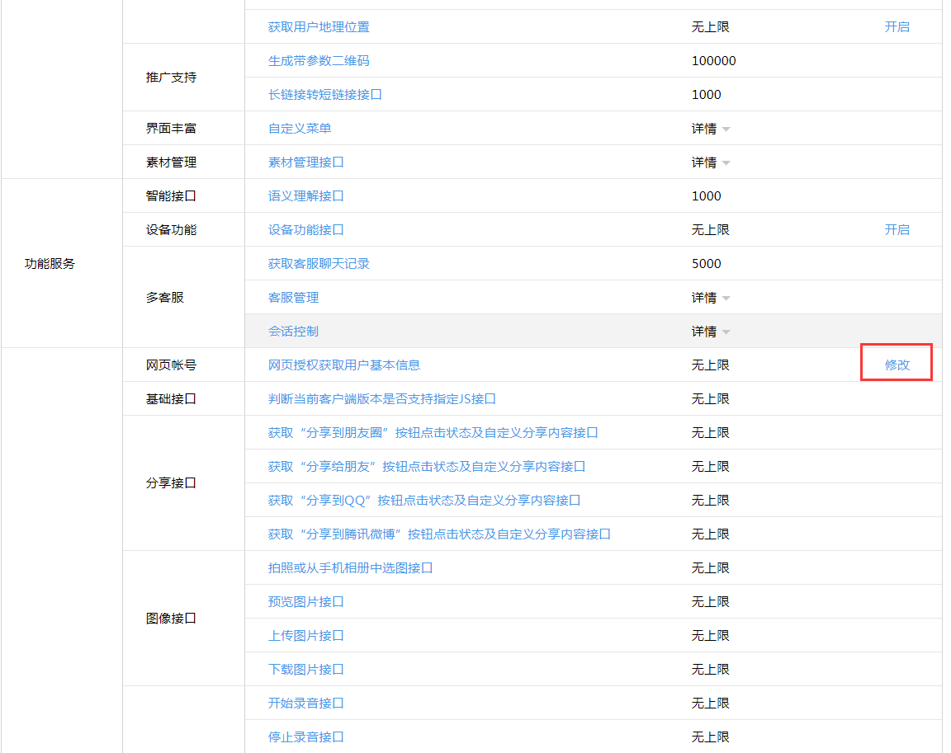The height and width of the screenshot is (753, 951).
Task: Click the 会话控制 link
Action: click(293, 332)
